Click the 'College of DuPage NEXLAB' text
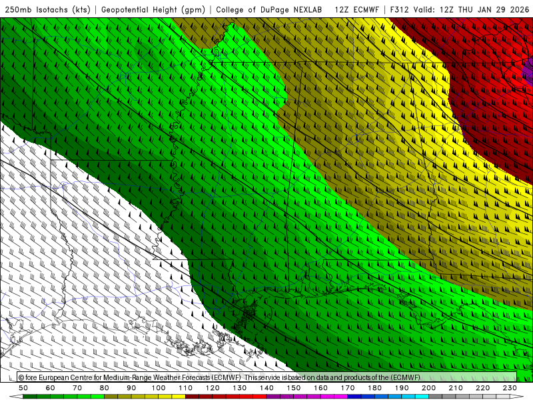This screenshot has height=400, width=533. [269, 10]
